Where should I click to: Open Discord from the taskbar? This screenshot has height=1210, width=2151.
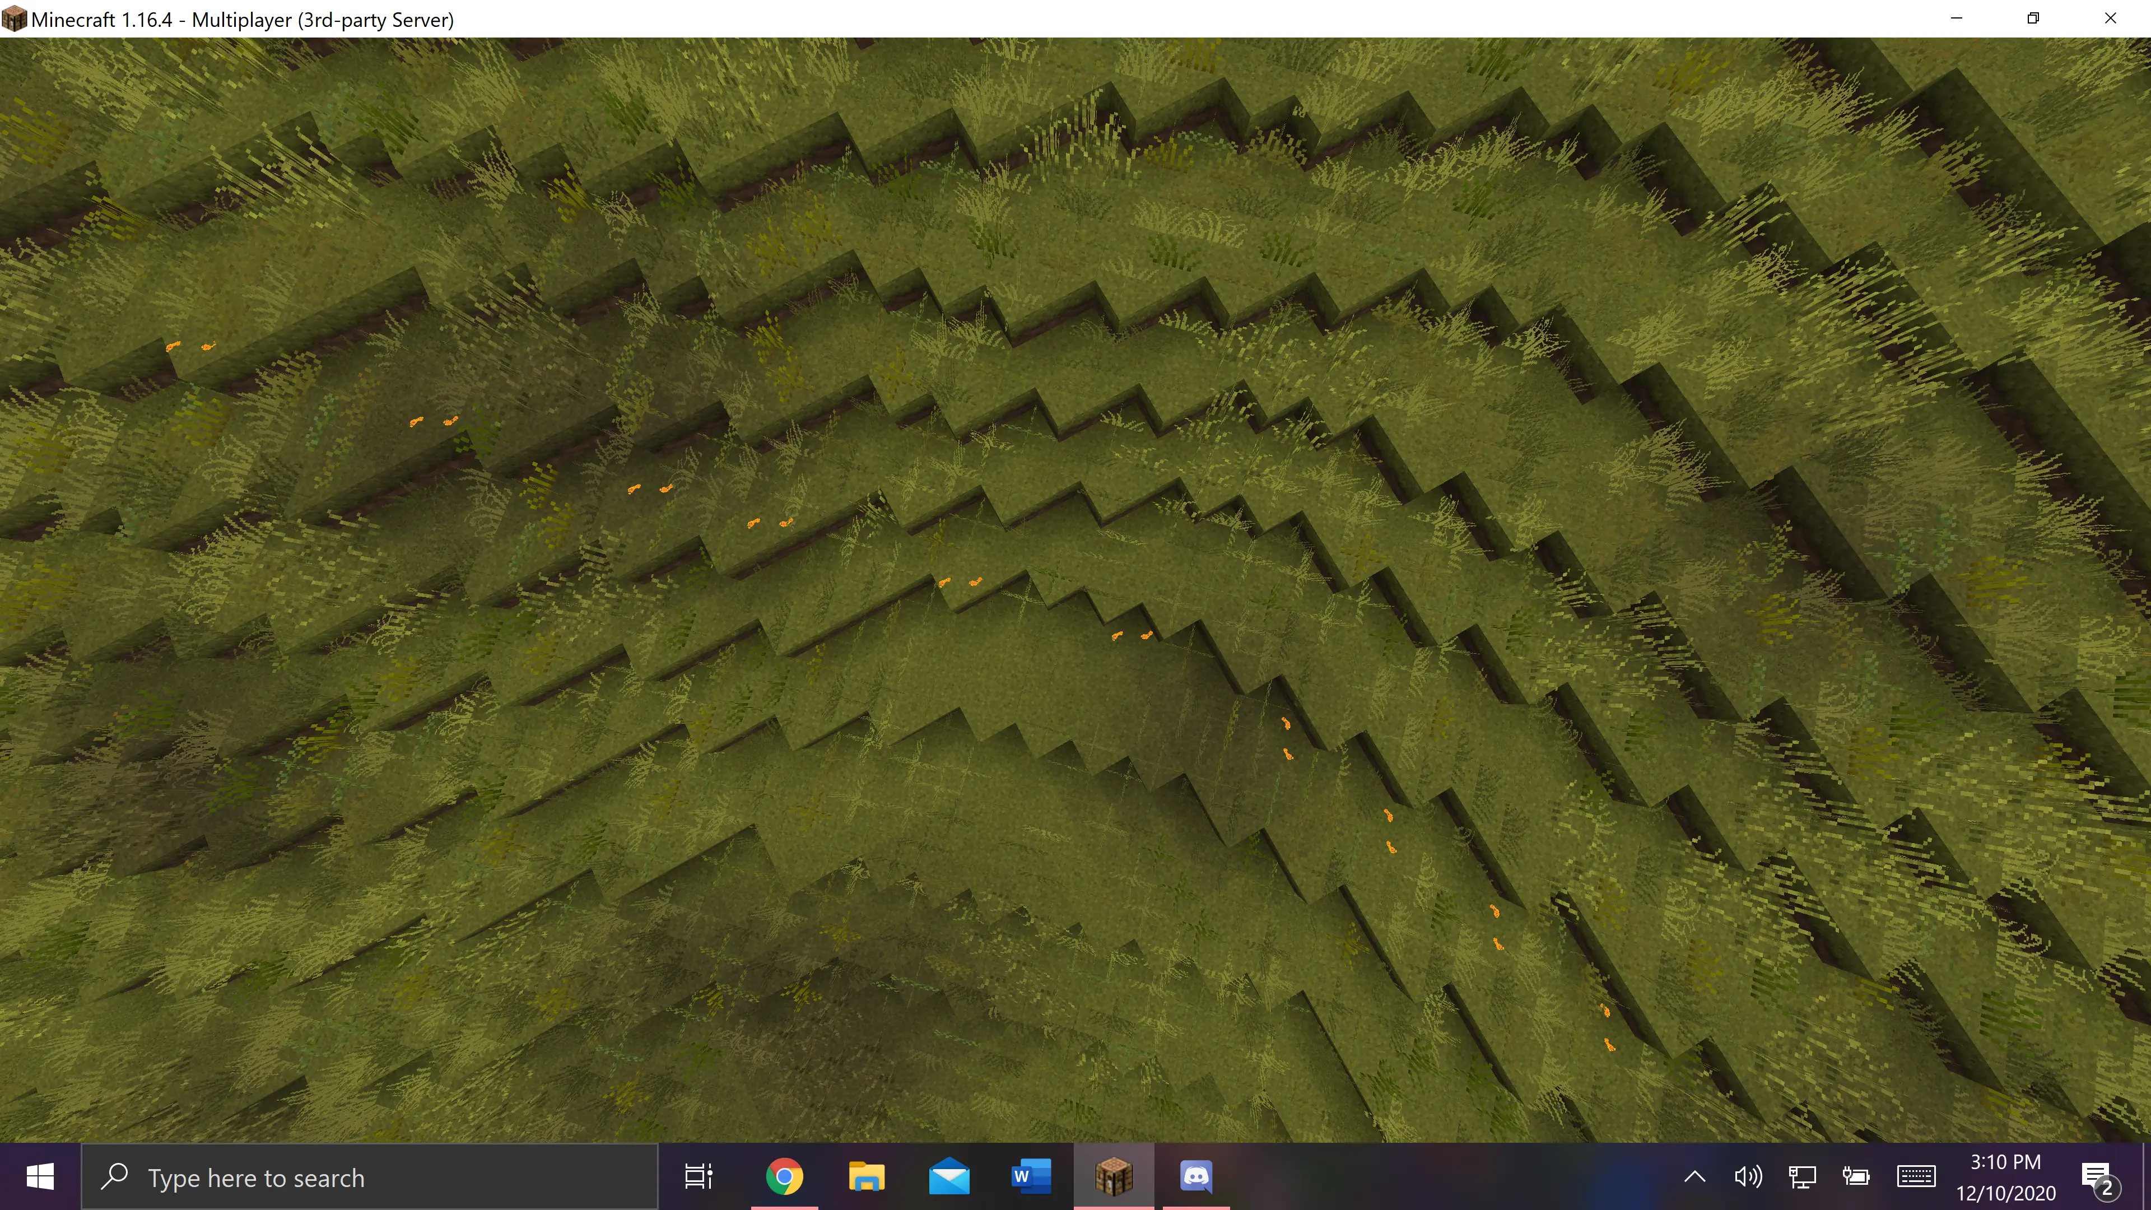point(1196,1176)
